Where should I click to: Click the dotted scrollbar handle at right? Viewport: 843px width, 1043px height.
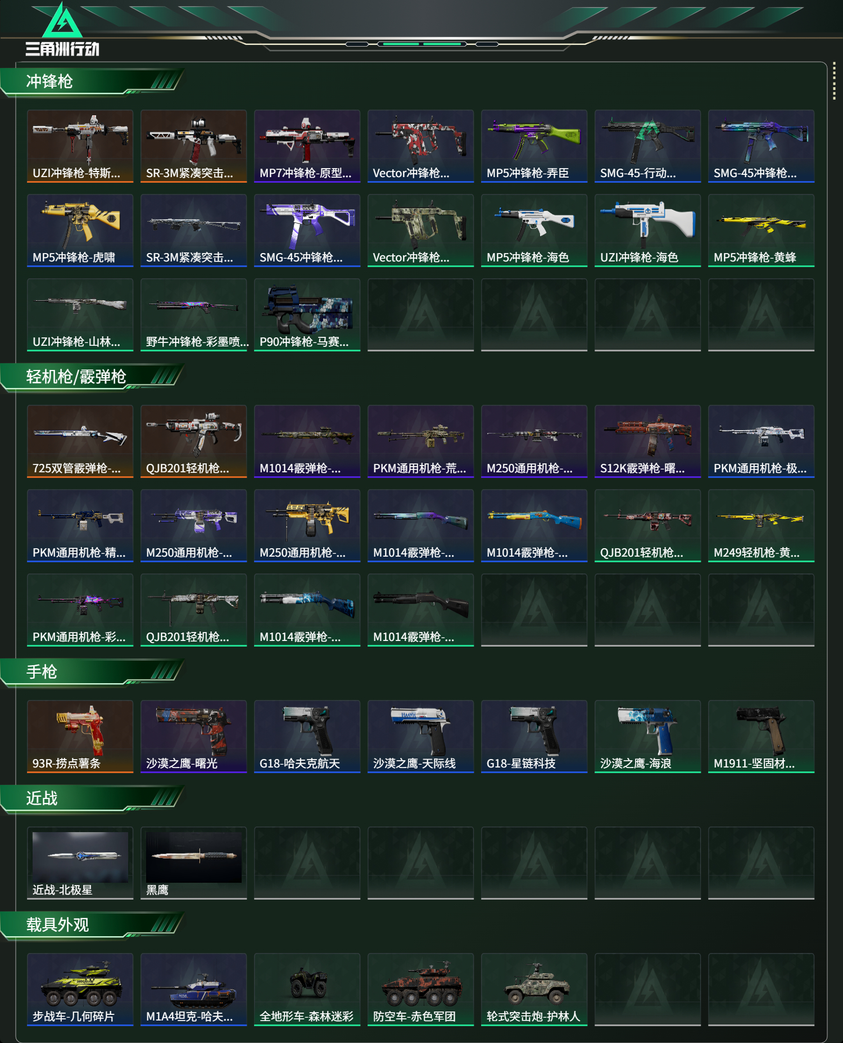point(834,82)
